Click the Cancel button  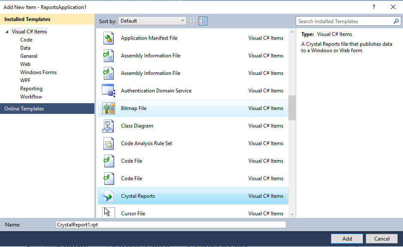[382, 239]
